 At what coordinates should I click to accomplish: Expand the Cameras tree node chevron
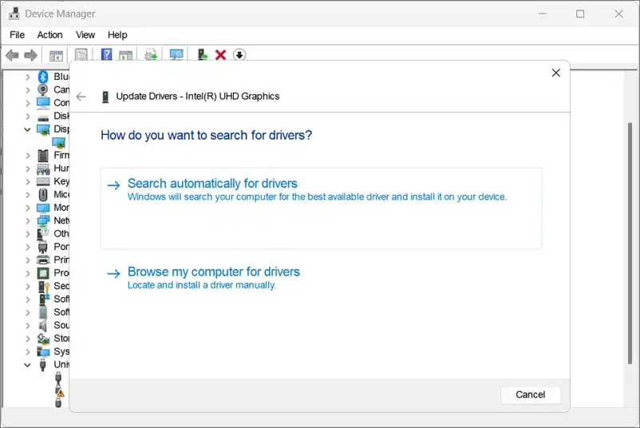point(27,90)
